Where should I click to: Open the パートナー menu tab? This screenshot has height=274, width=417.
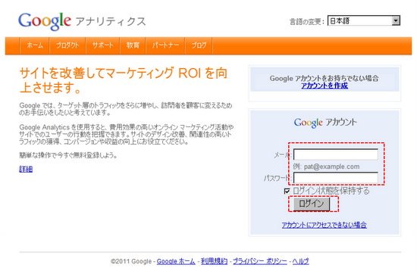coord(165,45)
